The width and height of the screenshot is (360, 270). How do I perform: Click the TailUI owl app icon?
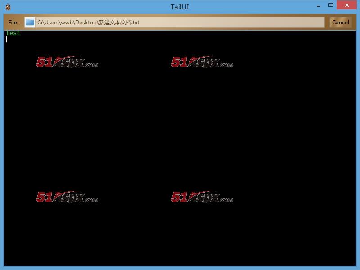[x=8, y=7]
